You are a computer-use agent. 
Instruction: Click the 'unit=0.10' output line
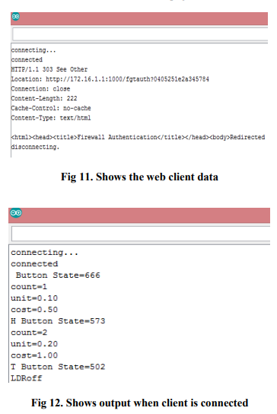pyautogui.click(x=34, y=298)
